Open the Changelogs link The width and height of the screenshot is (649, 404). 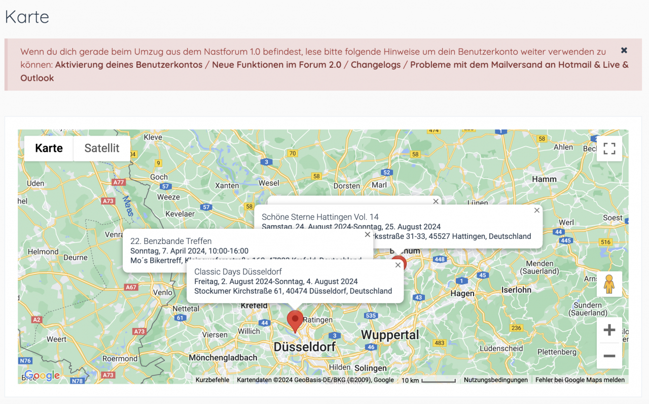tap(375, 65)
